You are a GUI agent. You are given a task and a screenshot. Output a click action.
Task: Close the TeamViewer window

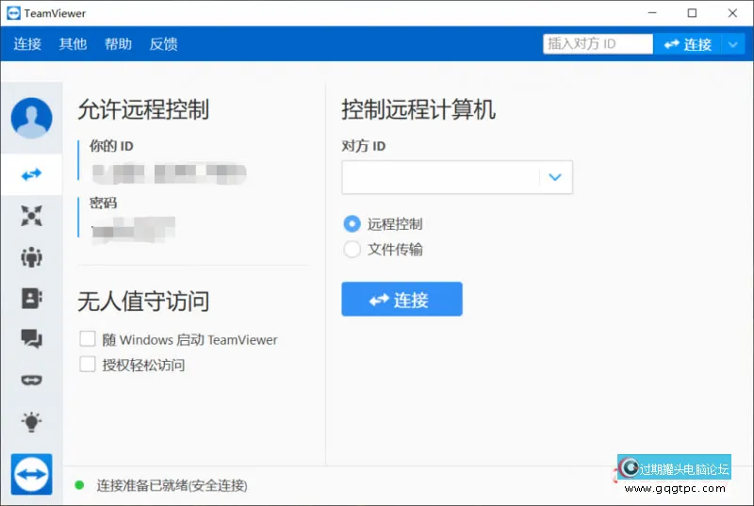[732, 13]
